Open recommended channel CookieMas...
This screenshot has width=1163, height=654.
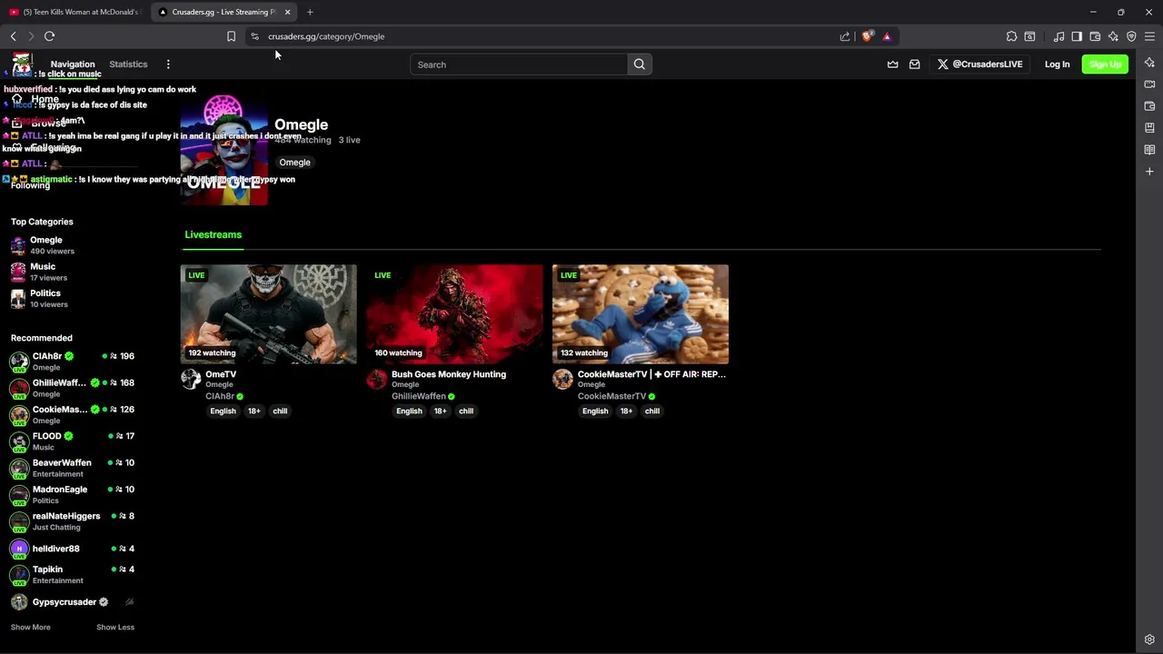click(x=73, y=414)
